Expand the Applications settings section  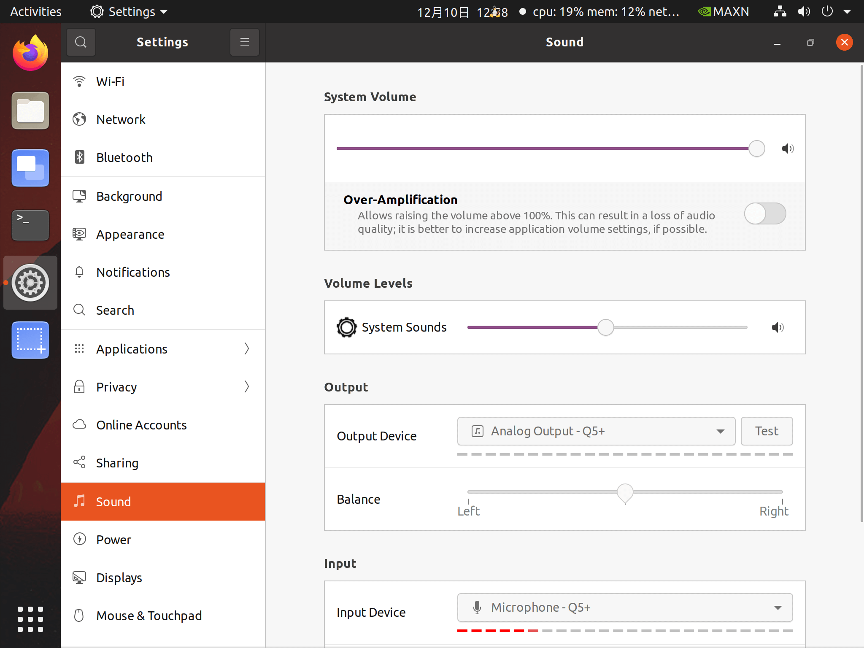point(163,349)
